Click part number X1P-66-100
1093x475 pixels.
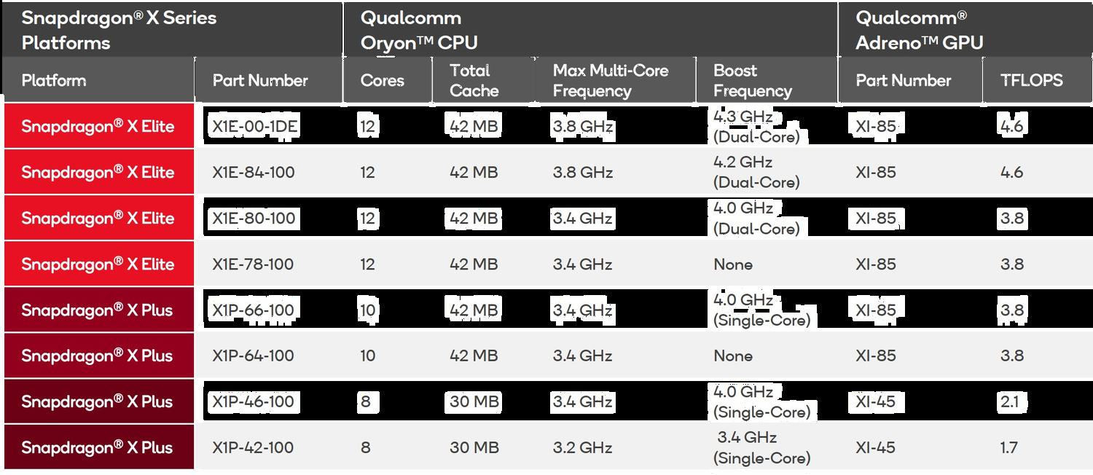click(x=254, y=310)
